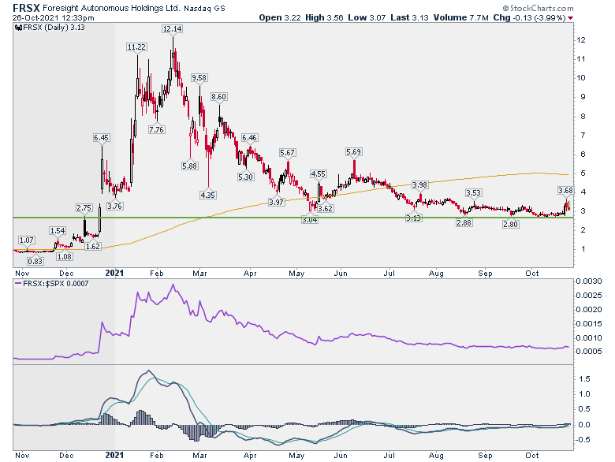The image size is (615, 462).
Task: Click the 4.55 price label
Action: point(318,173)
